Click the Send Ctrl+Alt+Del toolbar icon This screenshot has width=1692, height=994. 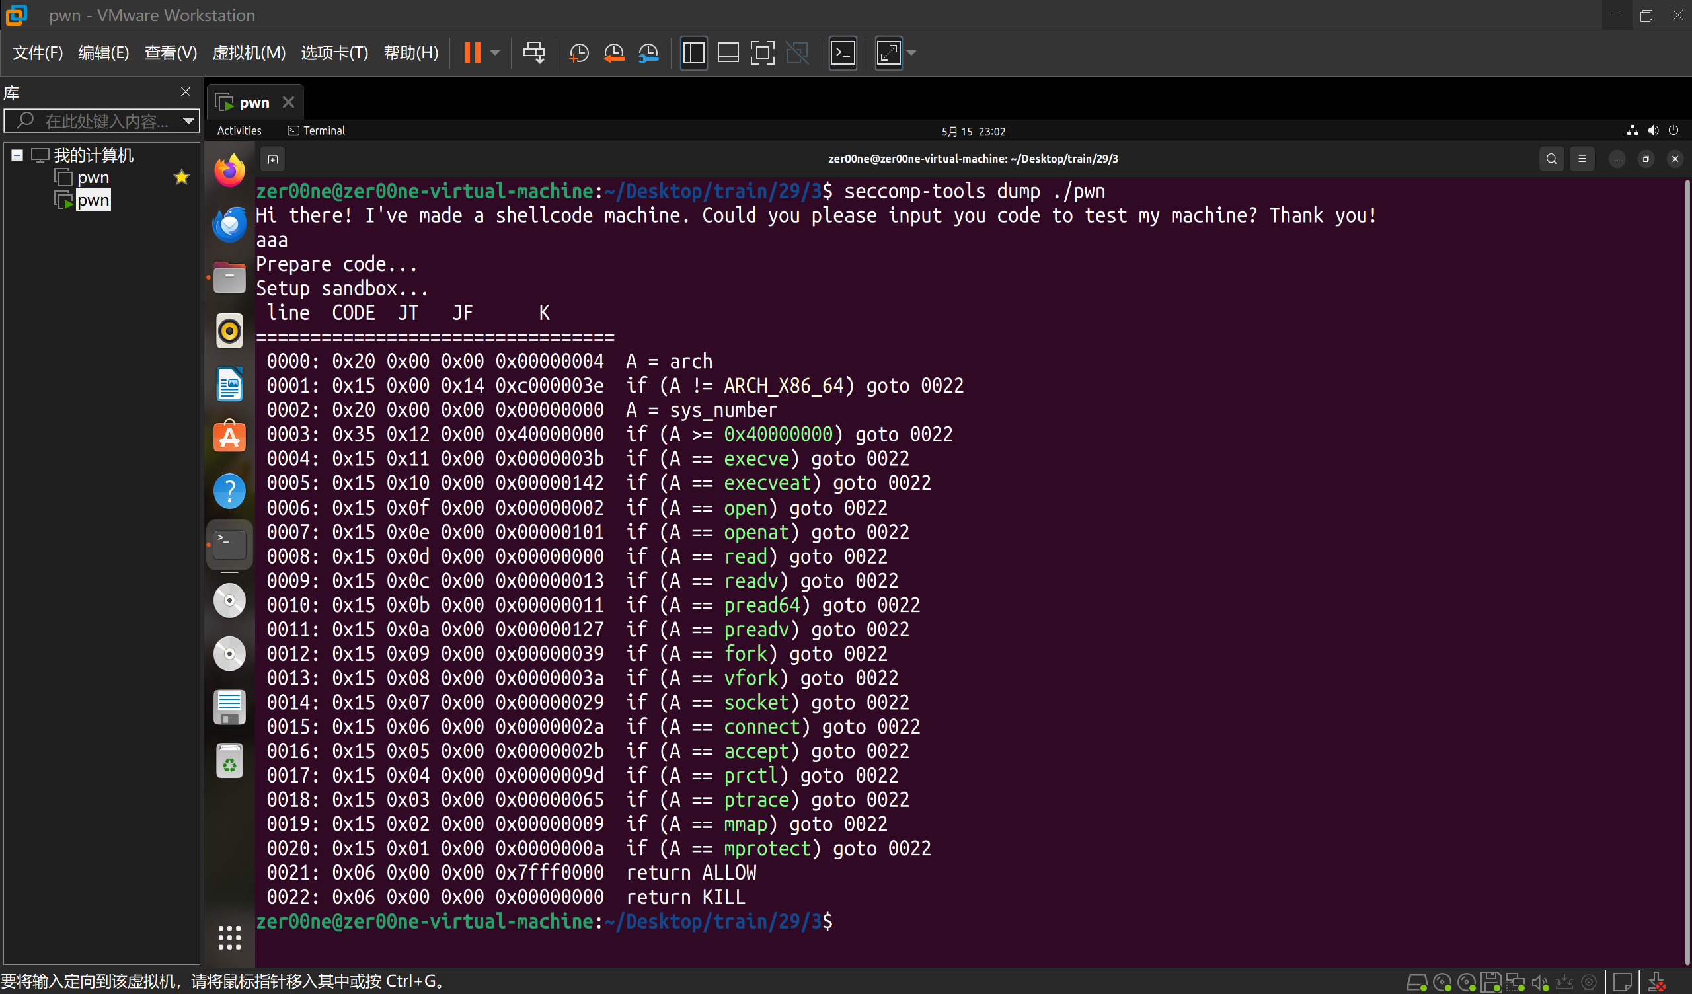534,52
